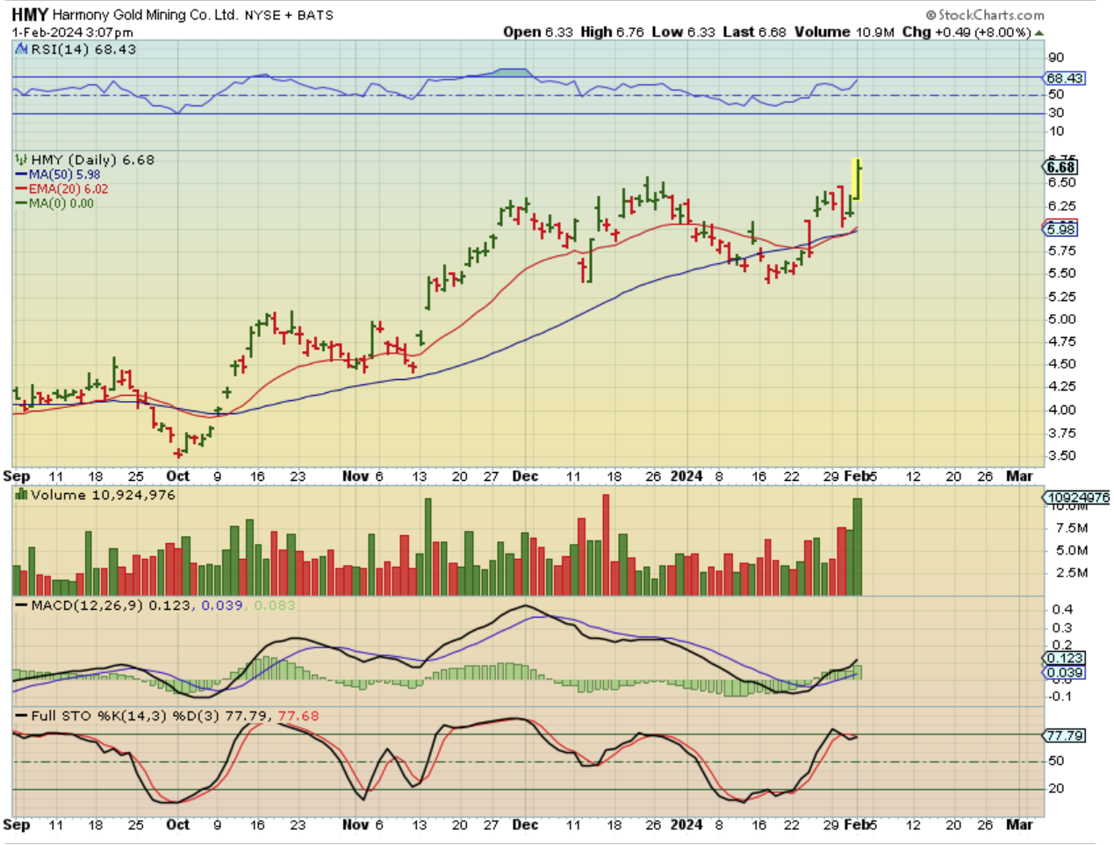Click the green up-arrow beside the change
This screenshot has width=1114, height=845.
(1039, 32)
